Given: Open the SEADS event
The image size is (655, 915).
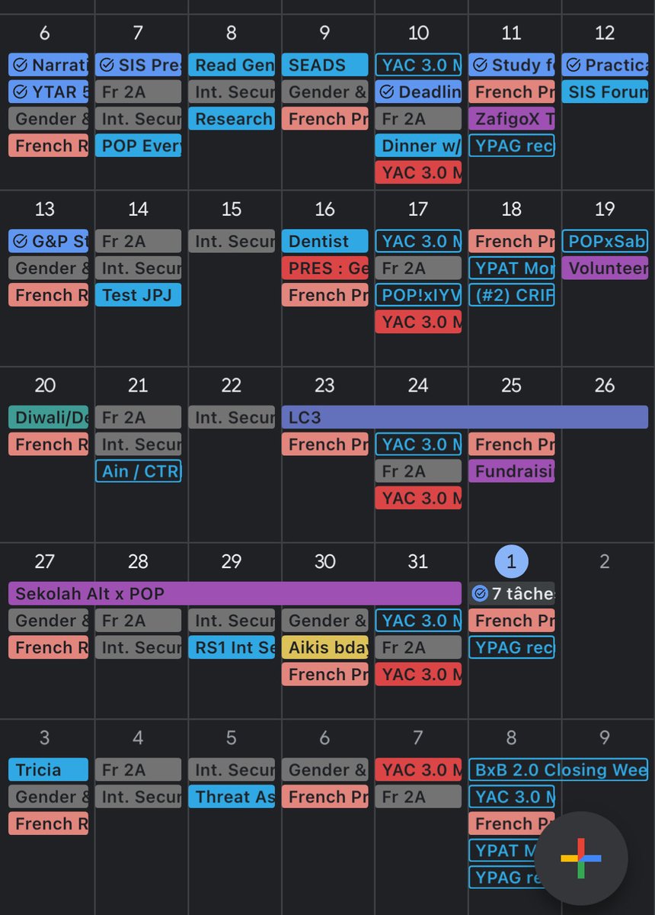Looking at the screenshot, I should 324,65.
